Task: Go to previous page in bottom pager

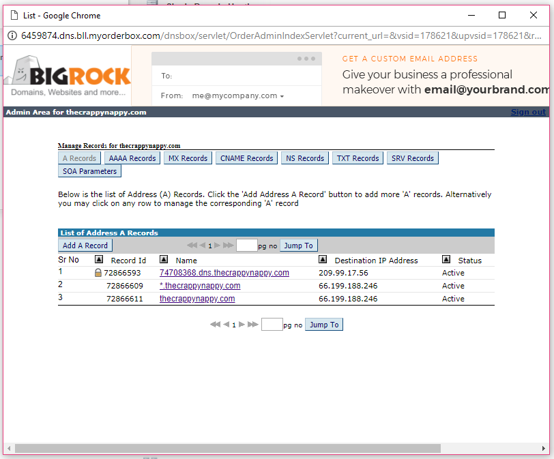Action: tap(227, 324)
